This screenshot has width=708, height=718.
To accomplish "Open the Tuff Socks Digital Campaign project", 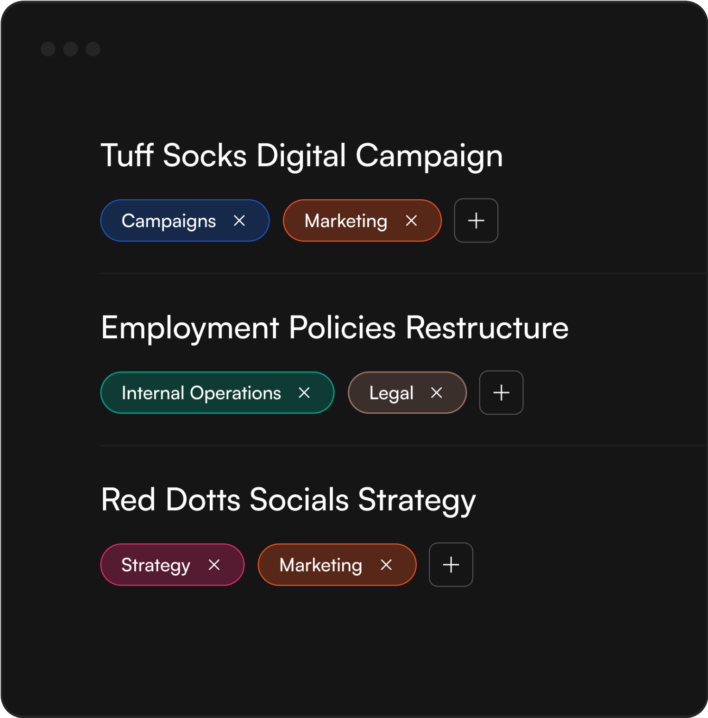I will pyautogui.click(x=301, y=156).
